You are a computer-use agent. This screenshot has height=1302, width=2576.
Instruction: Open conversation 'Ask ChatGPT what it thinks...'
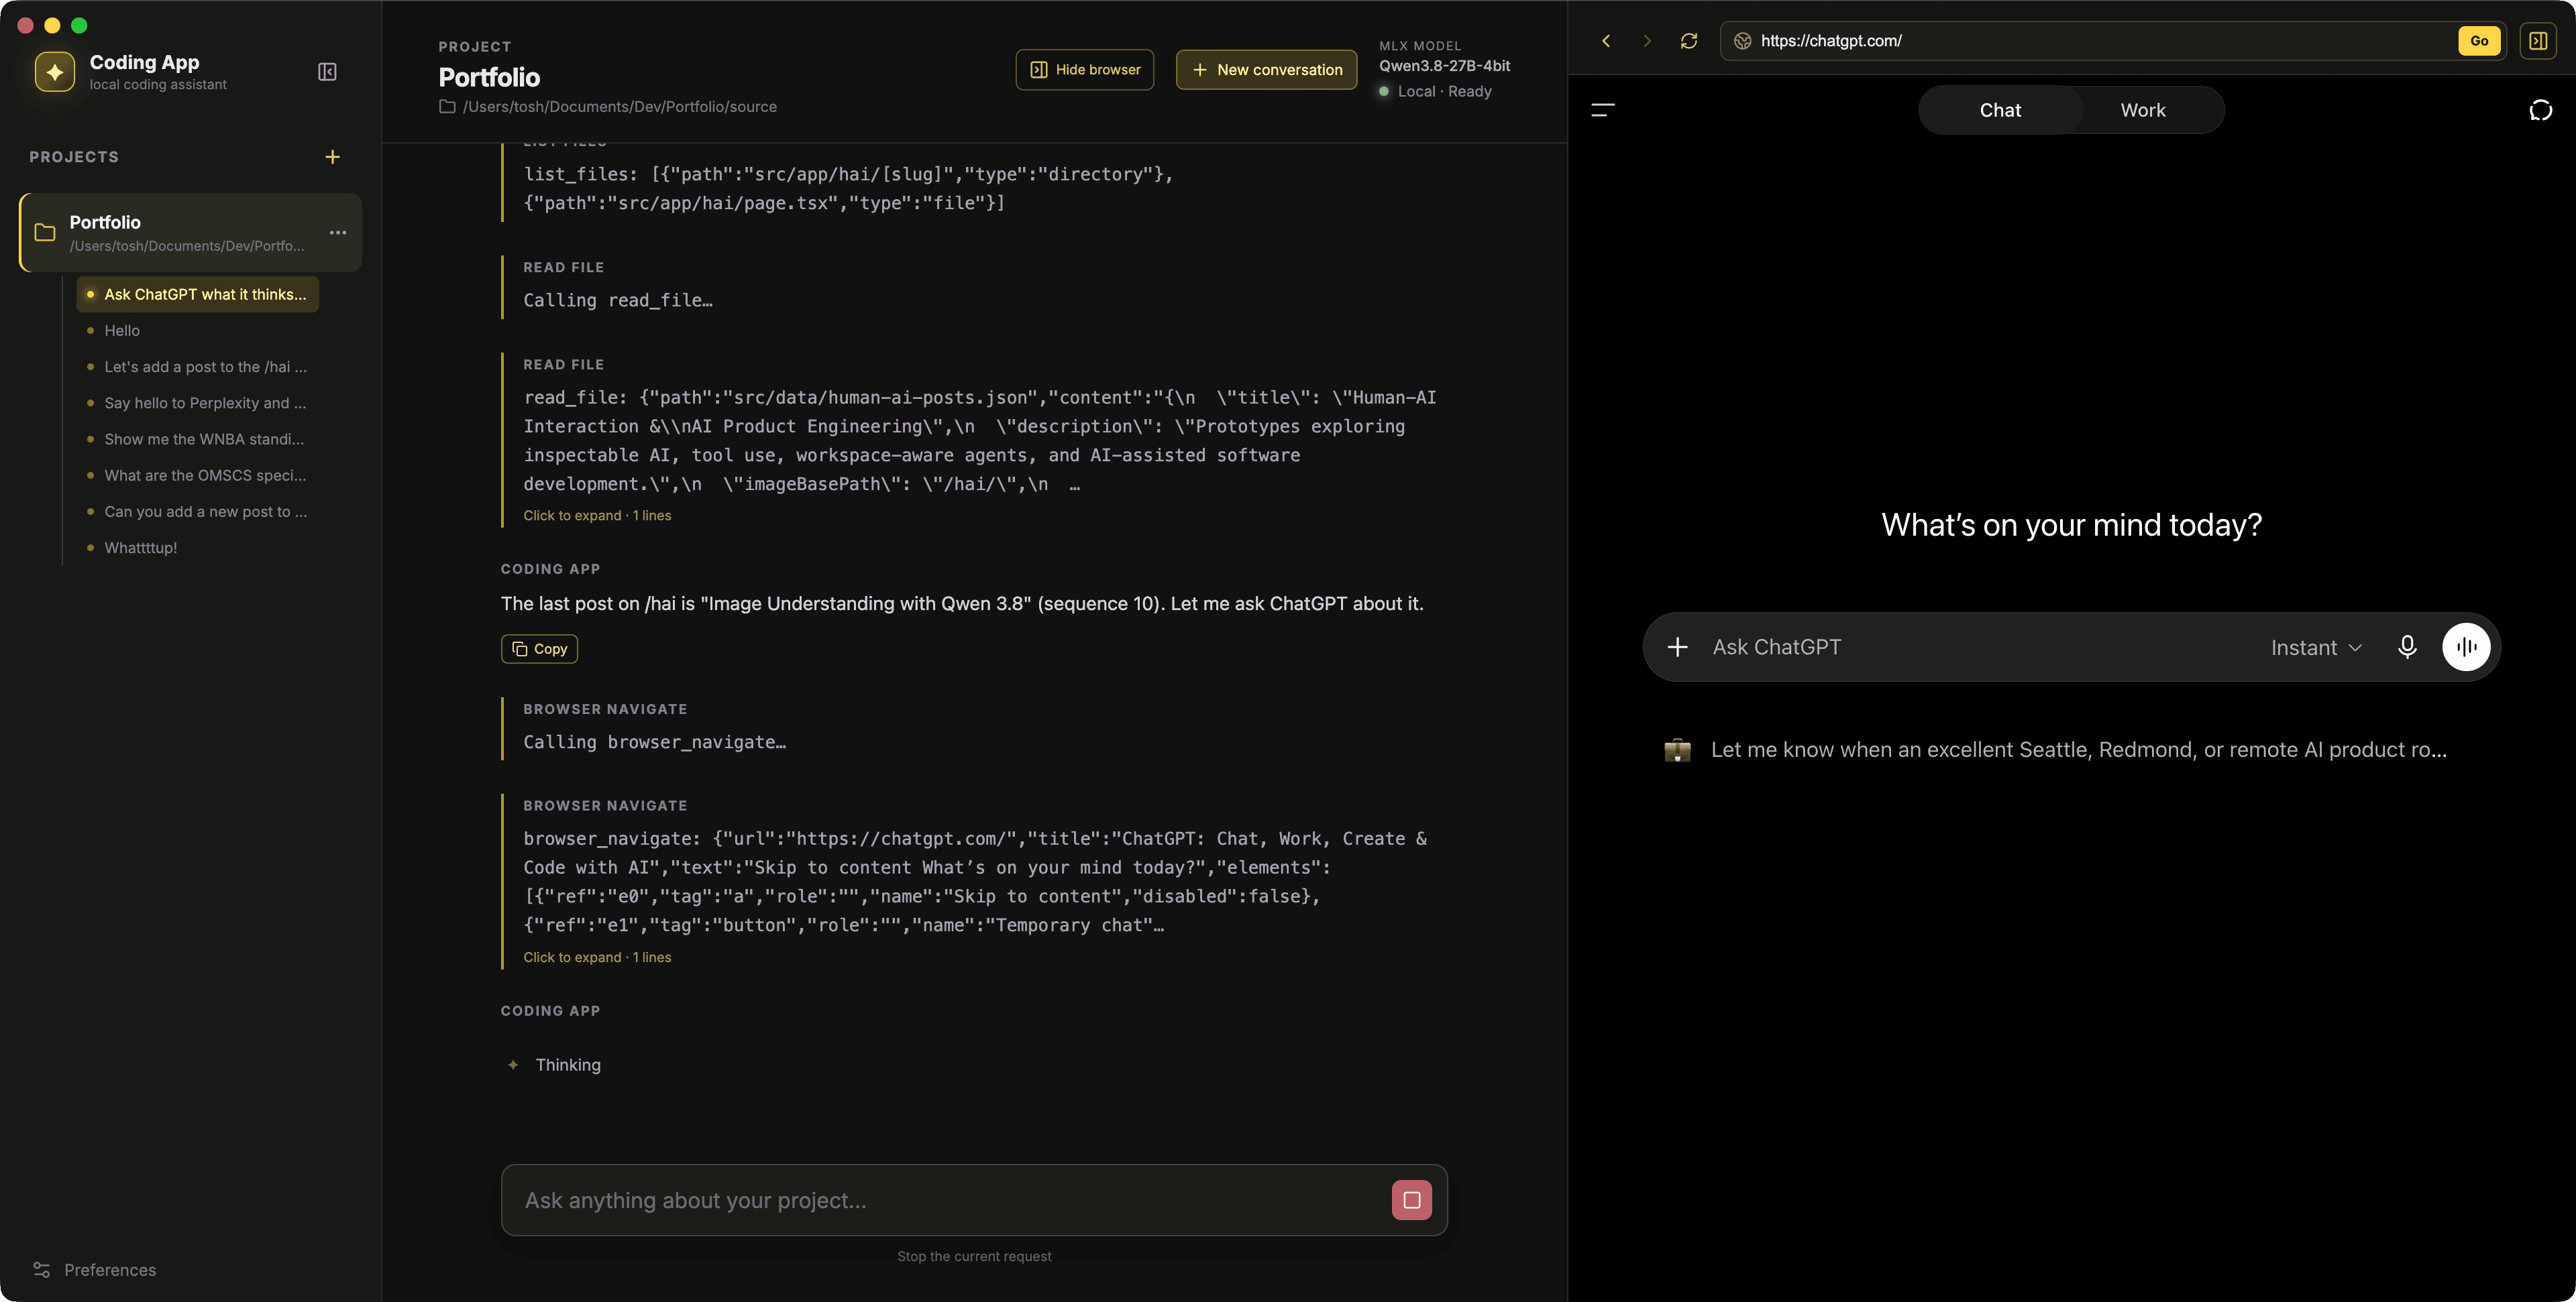point(198,295)
